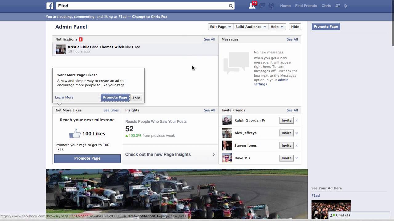The width and height of the screenshot is (394, 221).
Task: Dismiss Alex Jeffreys invite suggestion
Action: (296, 133)
